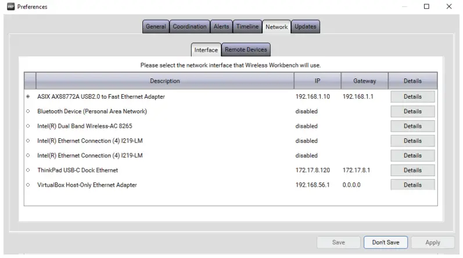This screenshot has width=463, height=258.
Task: Click the Don't Save button
Action: (386, 242)
